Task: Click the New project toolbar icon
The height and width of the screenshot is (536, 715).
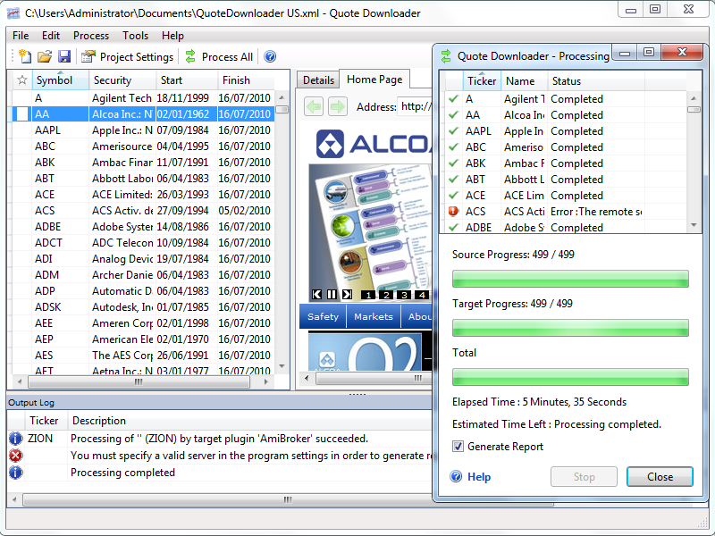Action: [24, 56]
